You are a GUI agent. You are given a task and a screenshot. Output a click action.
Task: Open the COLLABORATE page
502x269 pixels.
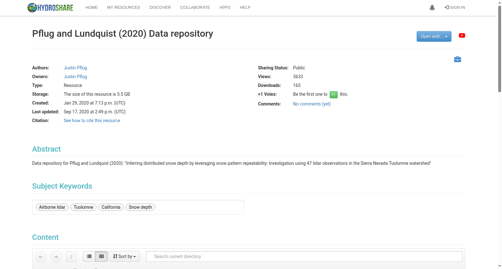pos(195,8)
